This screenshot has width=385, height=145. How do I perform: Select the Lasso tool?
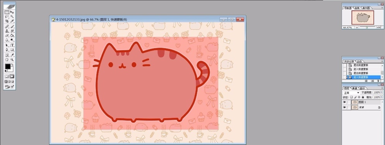point(7,17)
